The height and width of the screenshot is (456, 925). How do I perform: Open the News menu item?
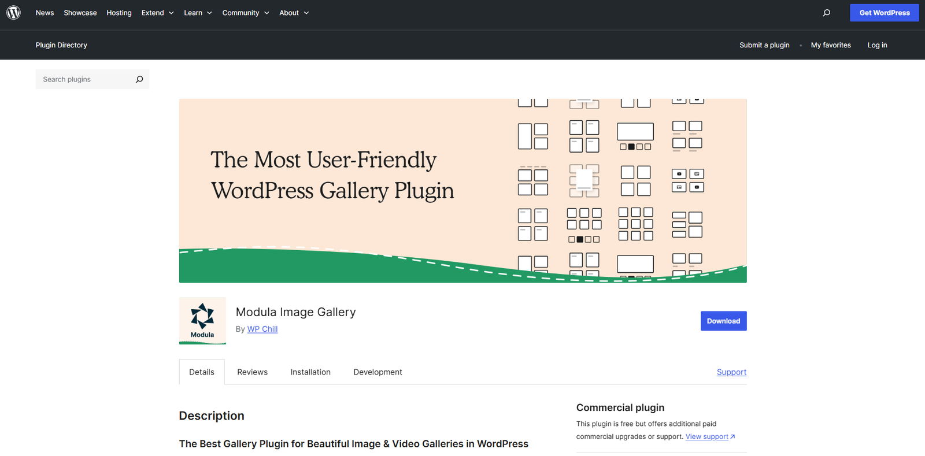[x=45, y=13]
